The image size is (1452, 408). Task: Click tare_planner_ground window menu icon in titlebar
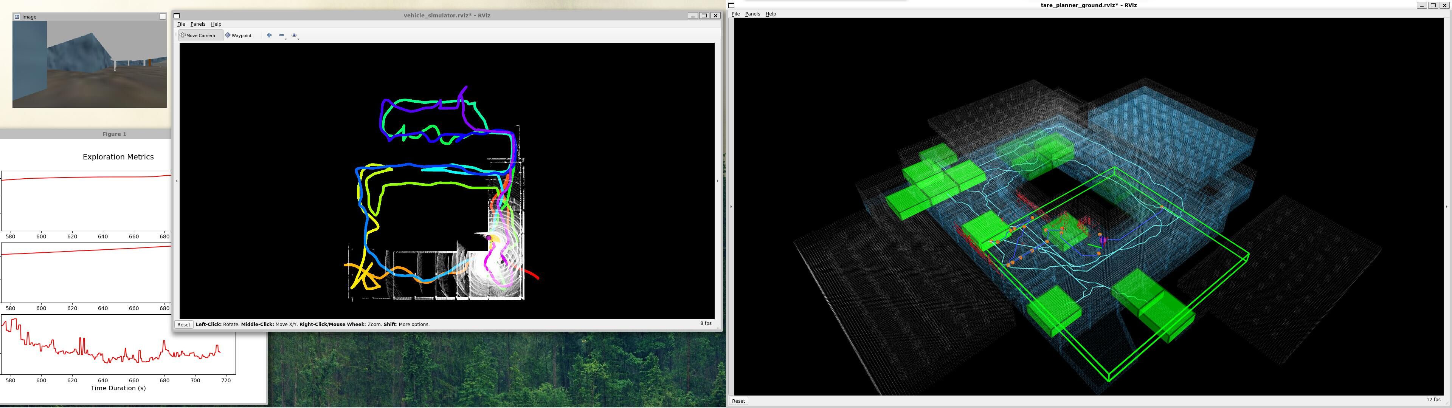coord(732,5)
